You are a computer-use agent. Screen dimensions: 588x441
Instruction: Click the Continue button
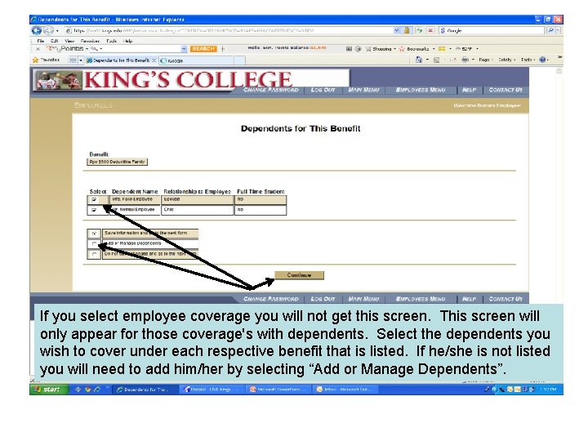(x=299, y=275)
